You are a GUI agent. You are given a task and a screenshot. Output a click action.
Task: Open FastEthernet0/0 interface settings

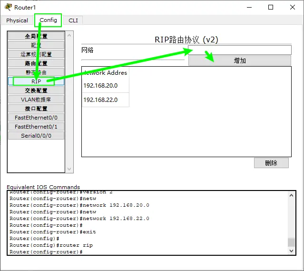(x=36, y=118)
